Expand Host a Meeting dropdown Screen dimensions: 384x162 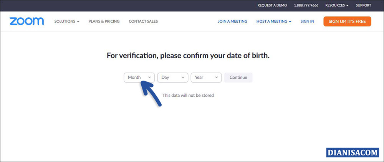[x=274, y=21]
